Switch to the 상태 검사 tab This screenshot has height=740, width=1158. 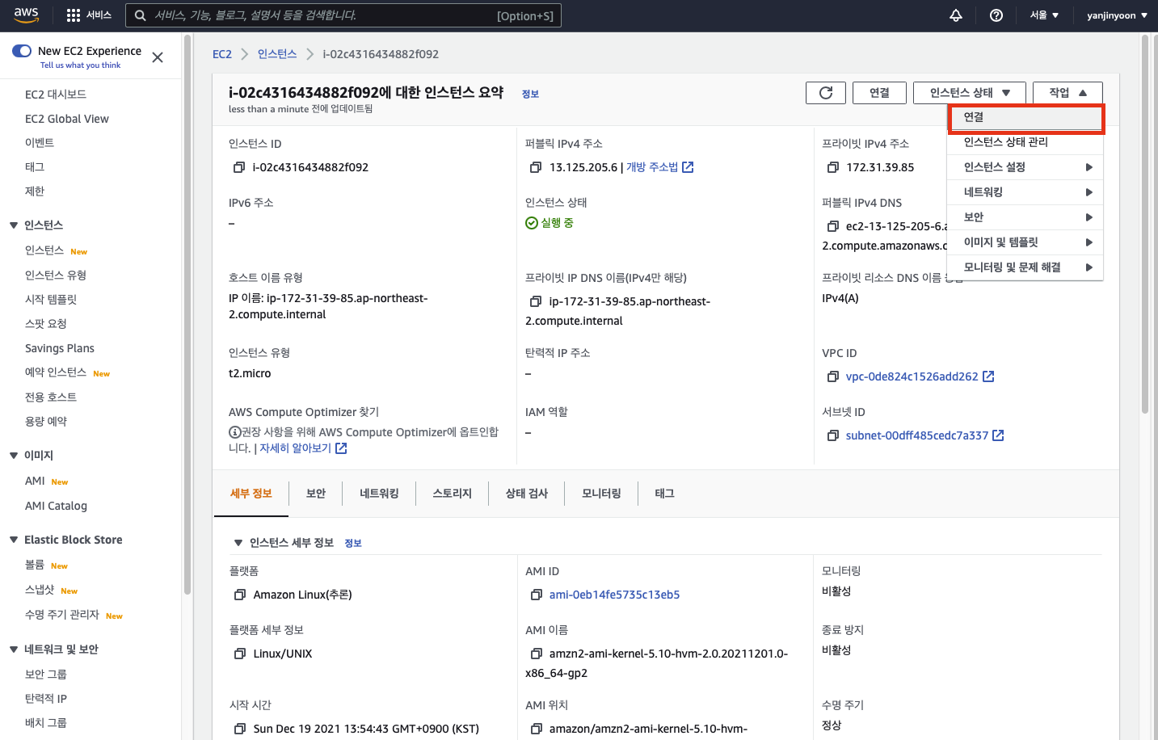[x=527, y=494]
